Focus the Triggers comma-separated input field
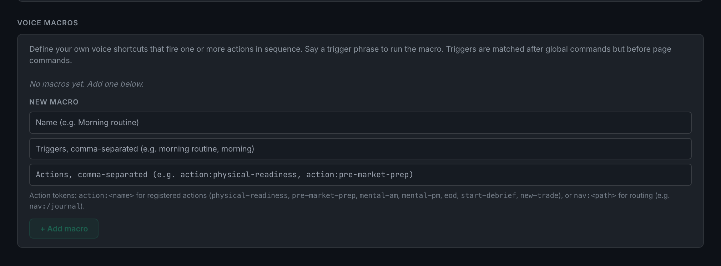721x266 pixels. point(360,149)
